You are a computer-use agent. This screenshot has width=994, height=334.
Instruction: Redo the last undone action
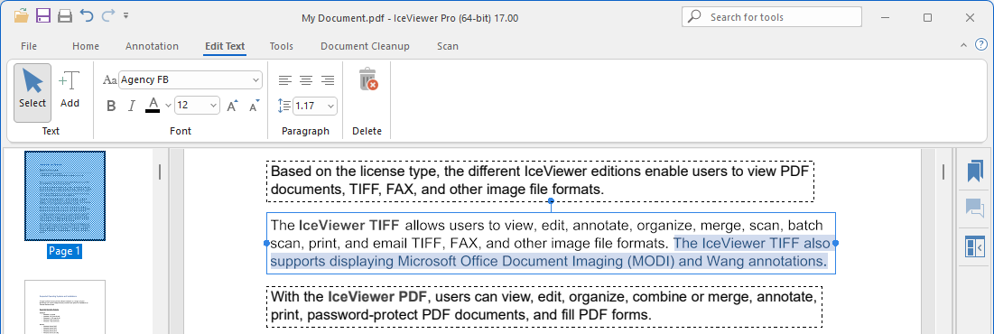click(107, 16)
